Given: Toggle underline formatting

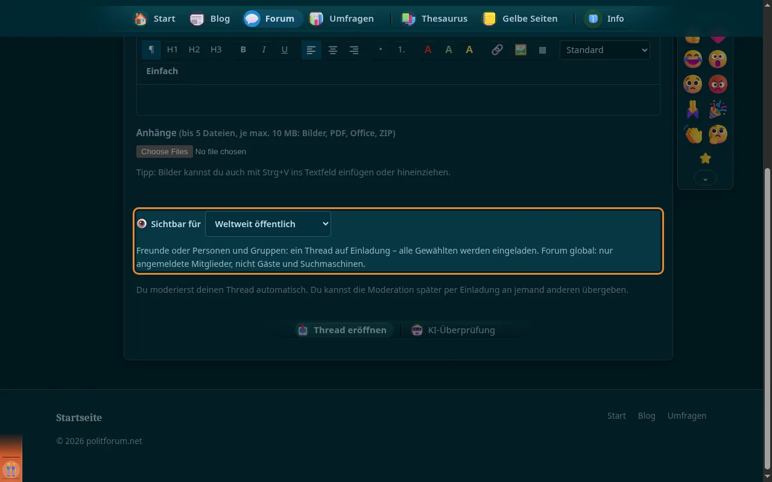Looking at the screenshot, I should tap(285, 50).
